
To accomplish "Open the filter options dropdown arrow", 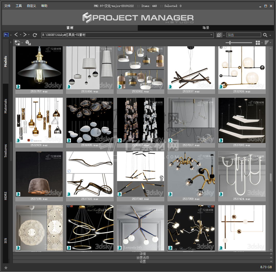I will coord(224,35).
